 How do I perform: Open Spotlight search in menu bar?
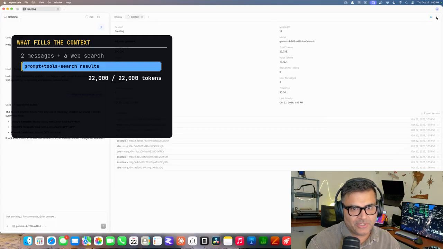pyautogui.click(x=406, y=2)
